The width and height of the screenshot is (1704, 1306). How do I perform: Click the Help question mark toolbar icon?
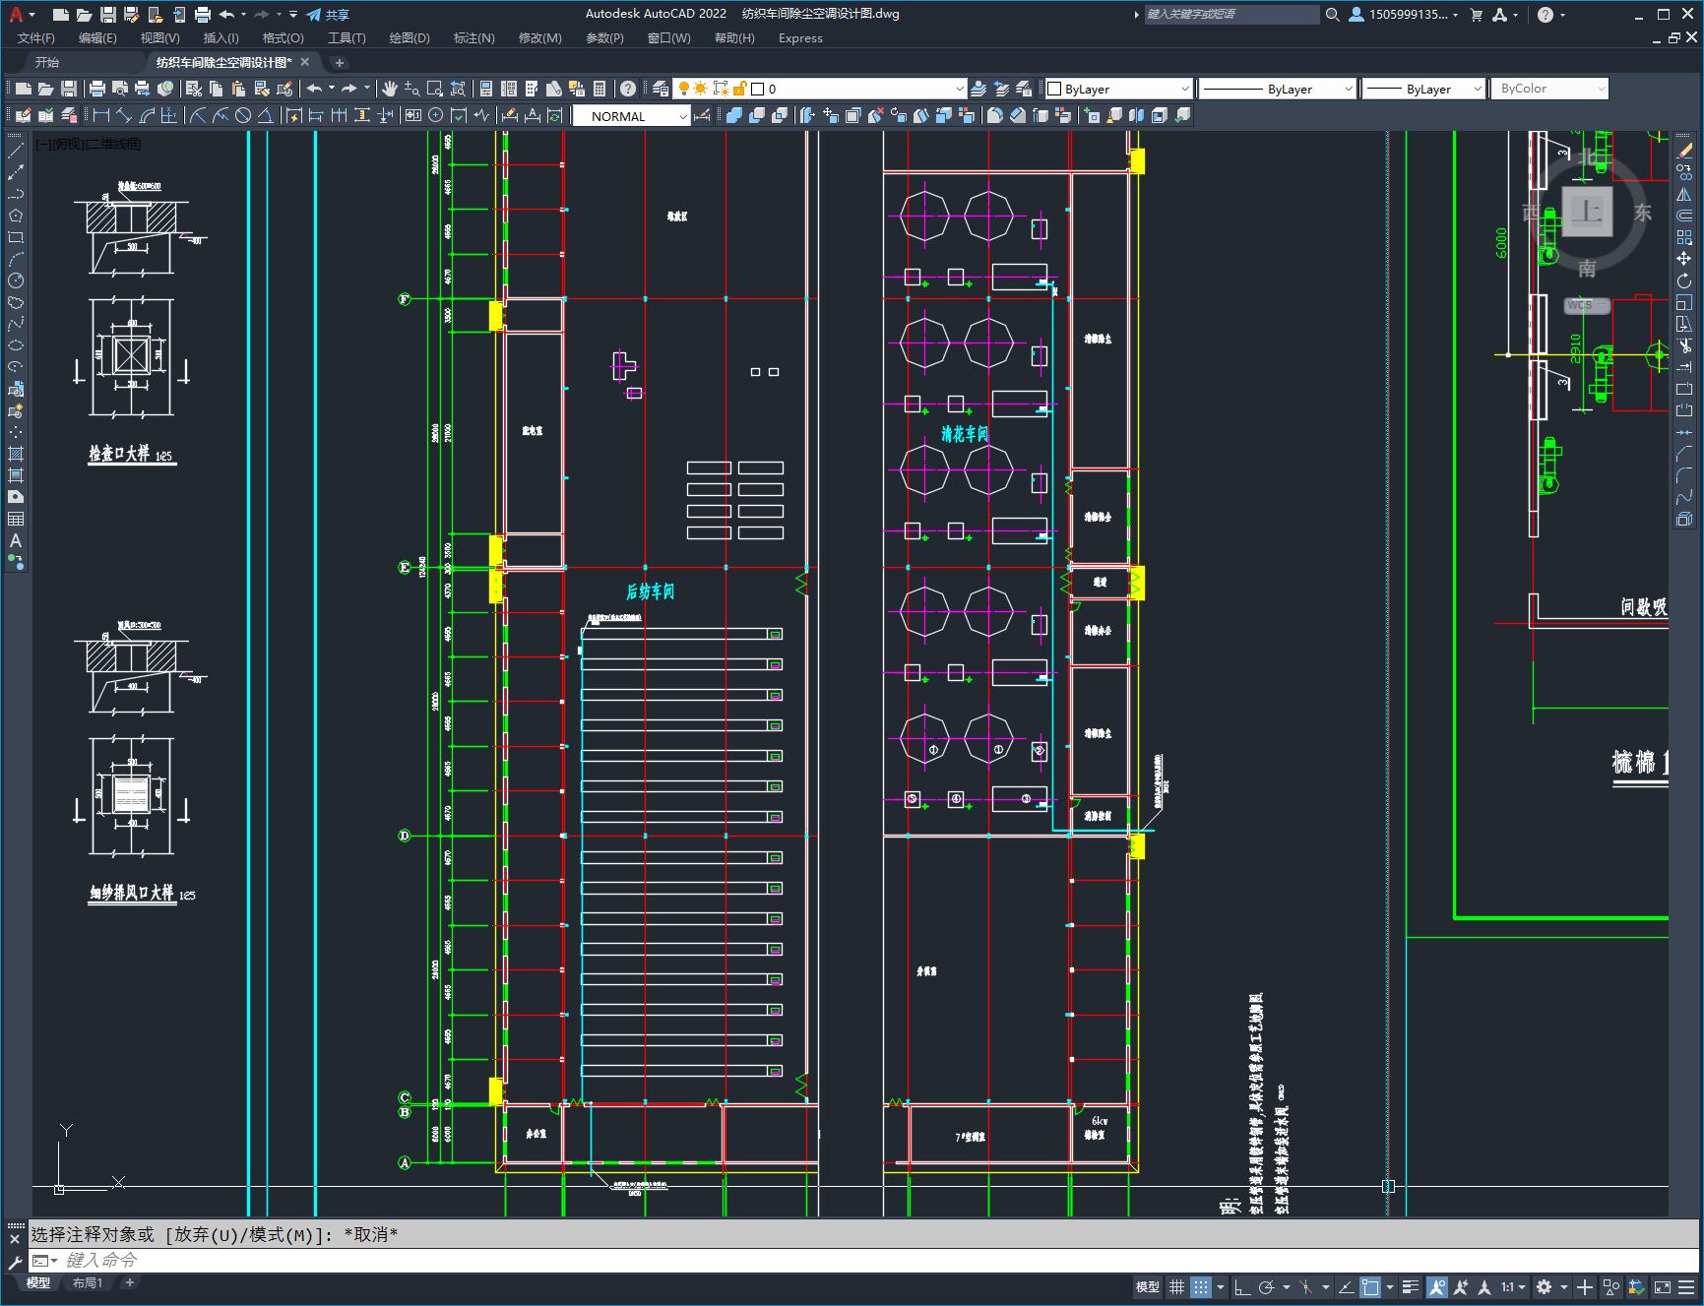(628, 89)
